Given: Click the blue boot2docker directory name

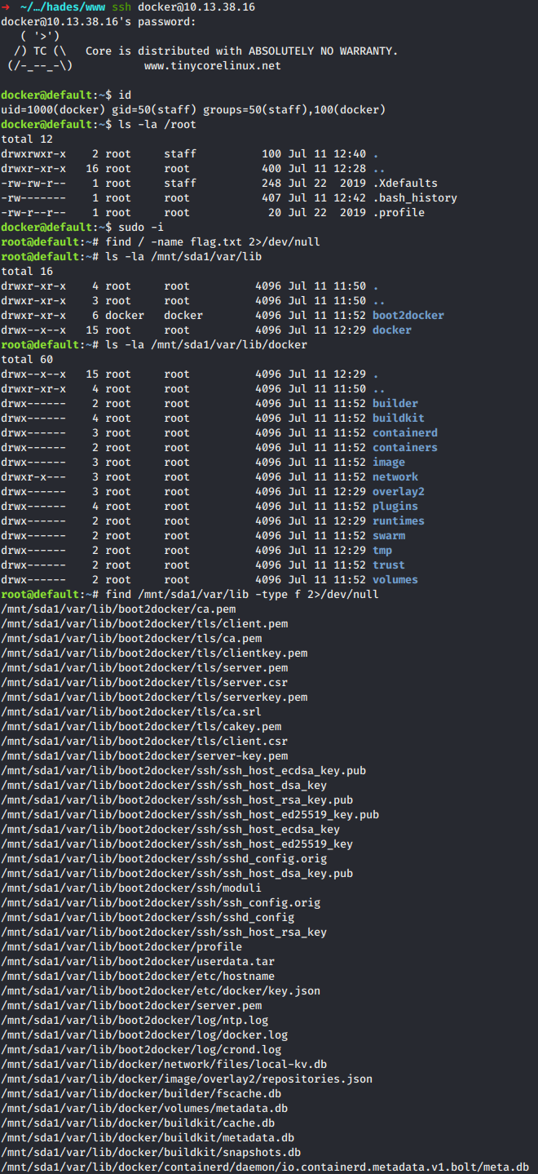Looking at the screenshot, I should click(408, 316).
